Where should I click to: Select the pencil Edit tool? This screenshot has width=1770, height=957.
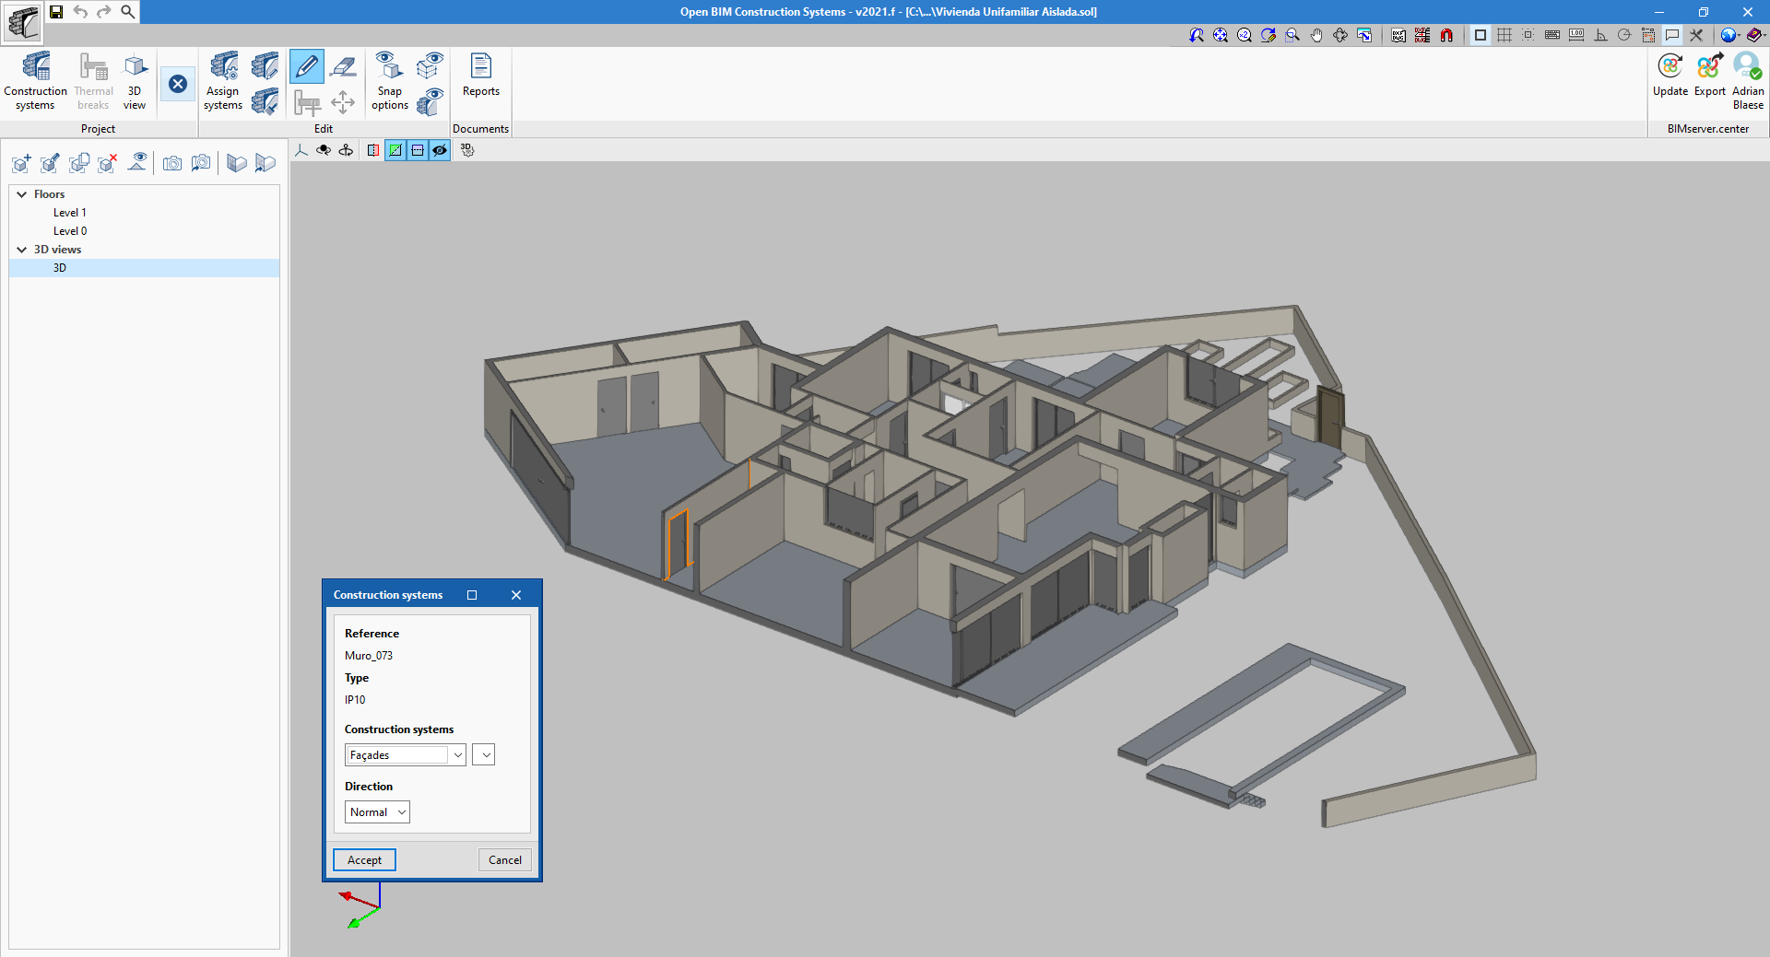click(x=306, y=66)
